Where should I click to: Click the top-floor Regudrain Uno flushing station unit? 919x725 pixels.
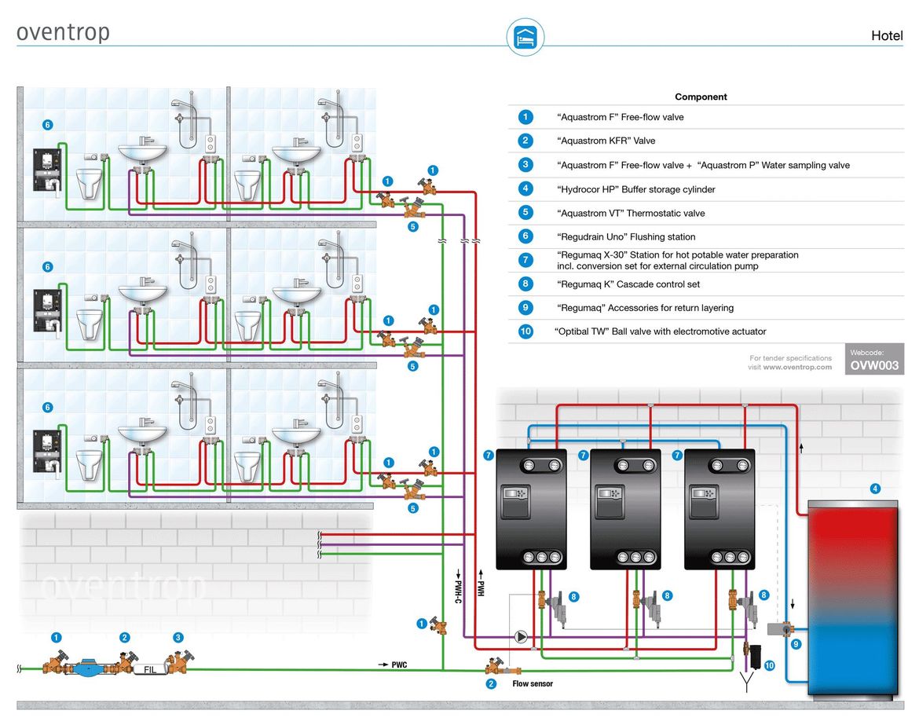click(x=47, y=171)
